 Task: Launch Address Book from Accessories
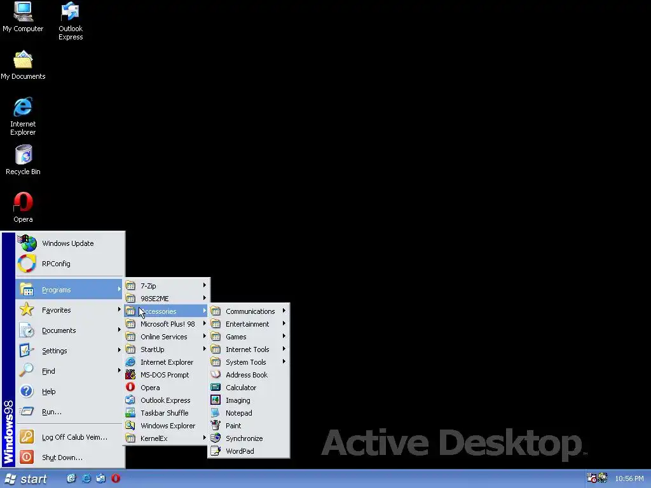(x=249, y=375)
